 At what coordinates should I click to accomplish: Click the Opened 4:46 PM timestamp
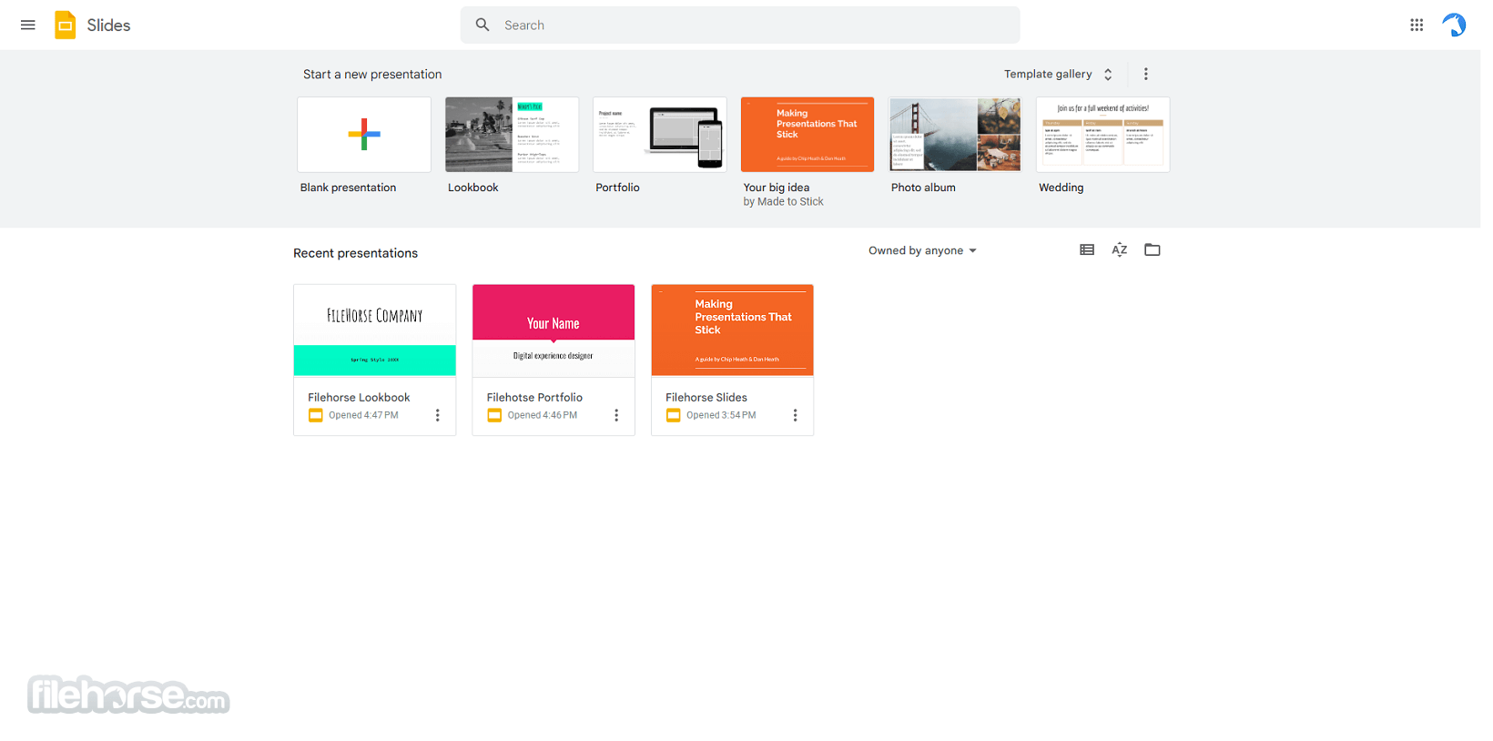[543, 415]
